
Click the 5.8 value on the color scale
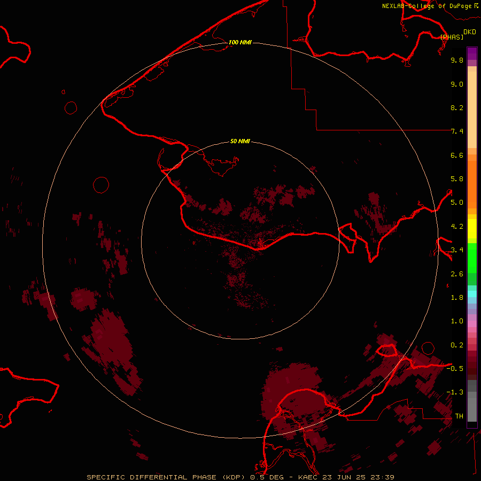[x=457, y=179]
